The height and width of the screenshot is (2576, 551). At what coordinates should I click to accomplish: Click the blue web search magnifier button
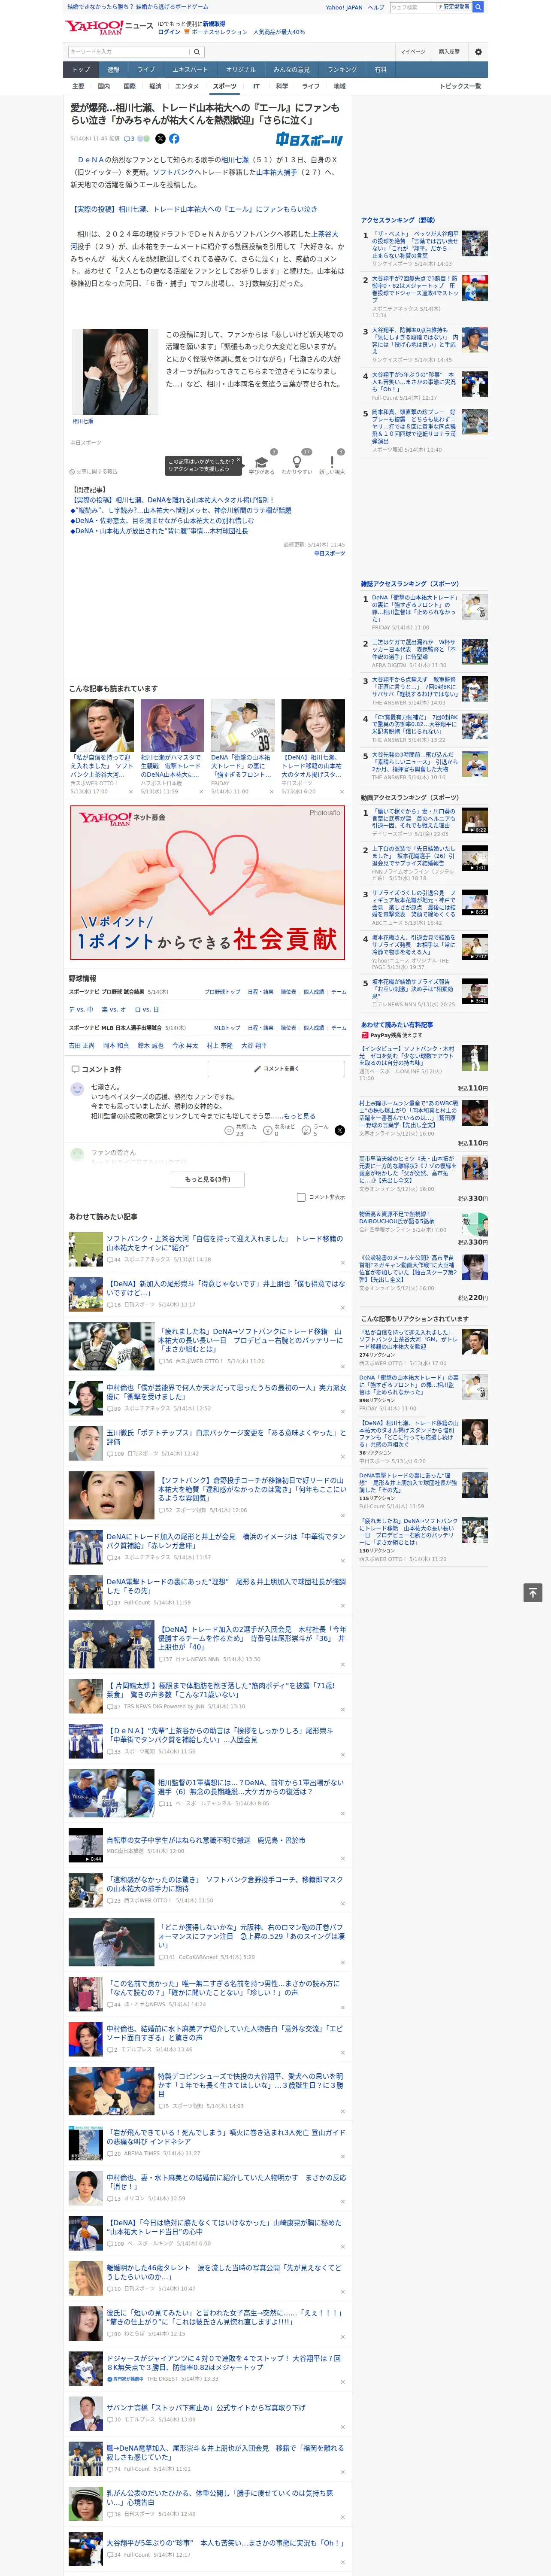tap(478, 7)
